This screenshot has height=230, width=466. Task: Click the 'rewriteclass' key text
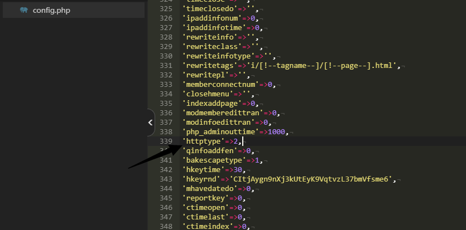pyautogui.click(x=212, y=47)
